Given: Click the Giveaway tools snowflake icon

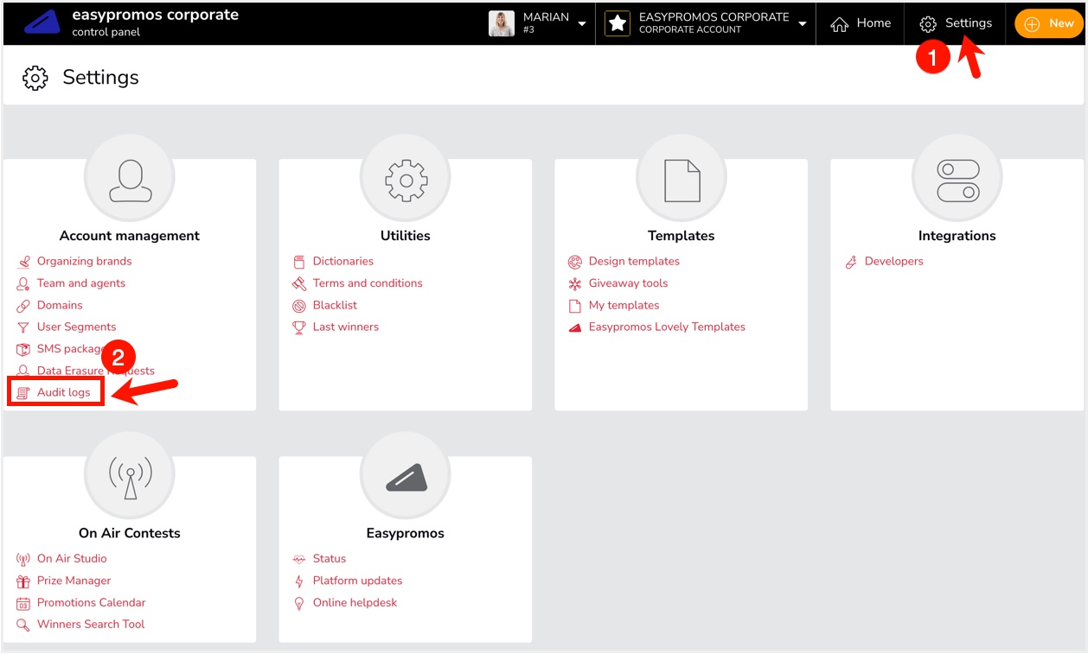Looking at the screenshot, I should [x=575, y=283].
